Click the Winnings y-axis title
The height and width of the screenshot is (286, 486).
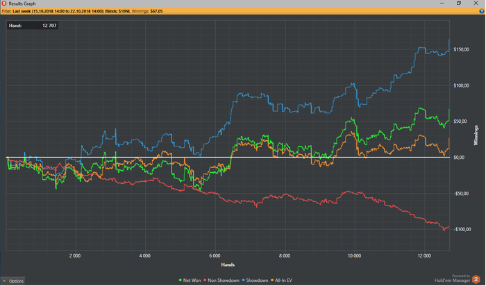[476, 135]
